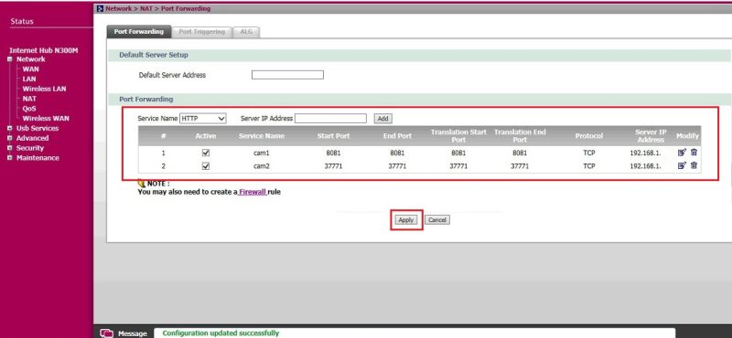The width and height of the screenshot is (732, 338).
Task: Click the cam2 service name cell
Action: tap(261, 166)
